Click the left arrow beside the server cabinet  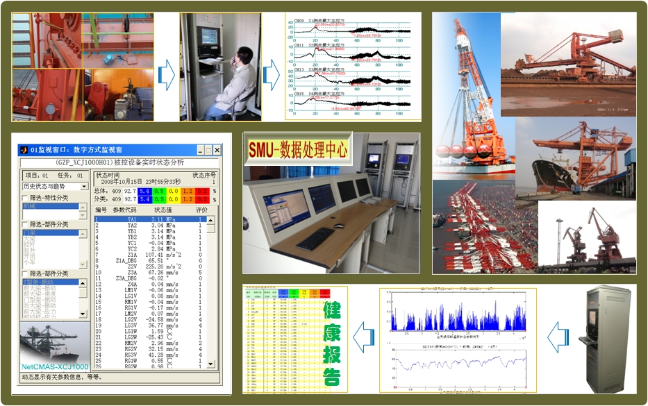[557, 338]
